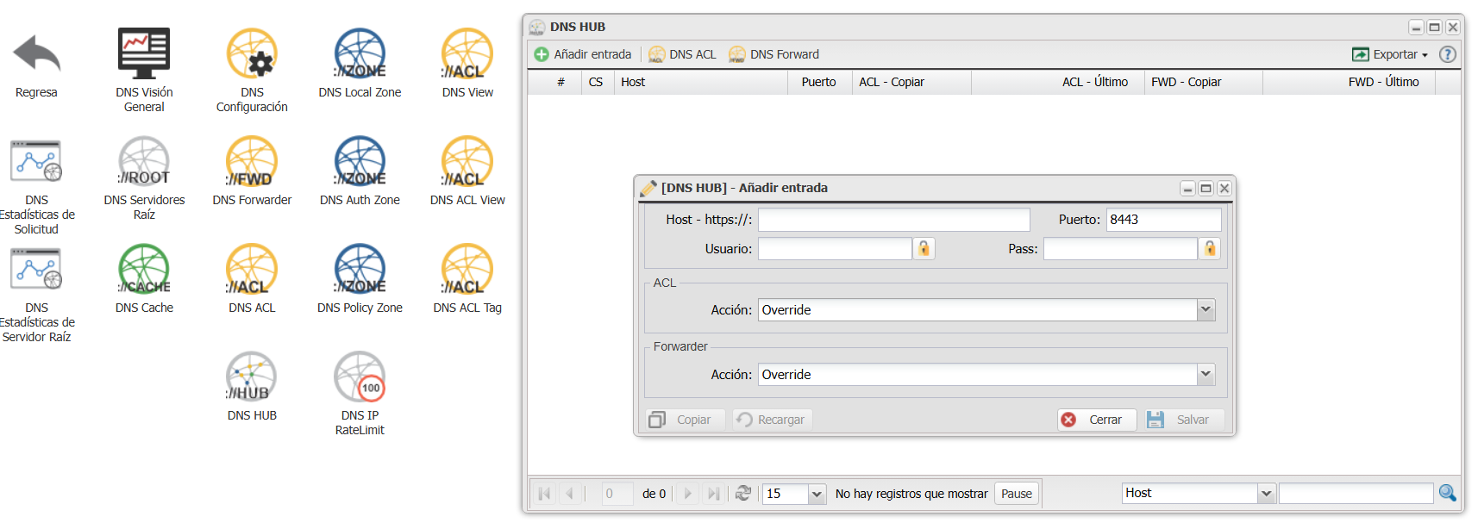Click DNS Forward in the toolbar
This screenshot has width=1478, height=523.
click(x=773, y=54)
